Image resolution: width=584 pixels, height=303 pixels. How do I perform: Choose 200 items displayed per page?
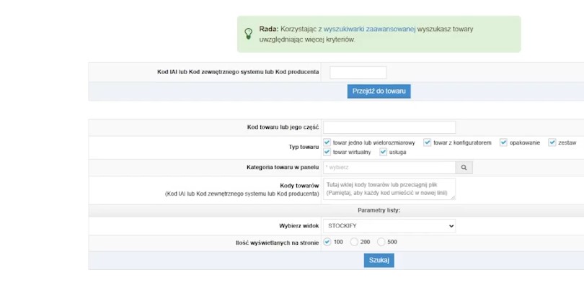pos(354,242)
